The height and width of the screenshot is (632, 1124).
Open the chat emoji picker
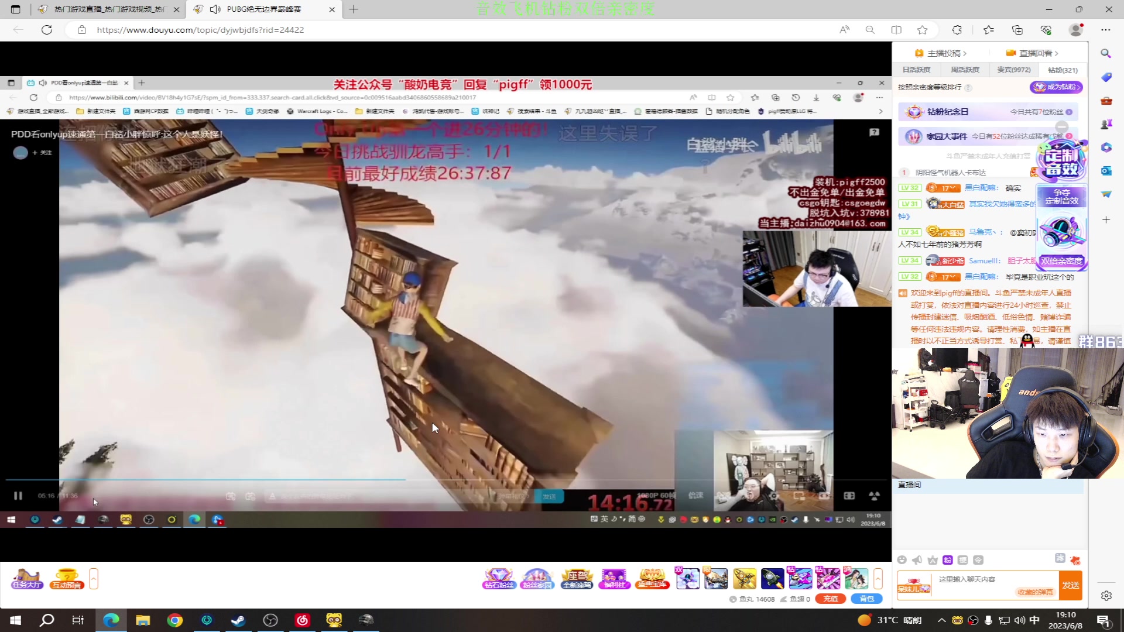point(902,560)
